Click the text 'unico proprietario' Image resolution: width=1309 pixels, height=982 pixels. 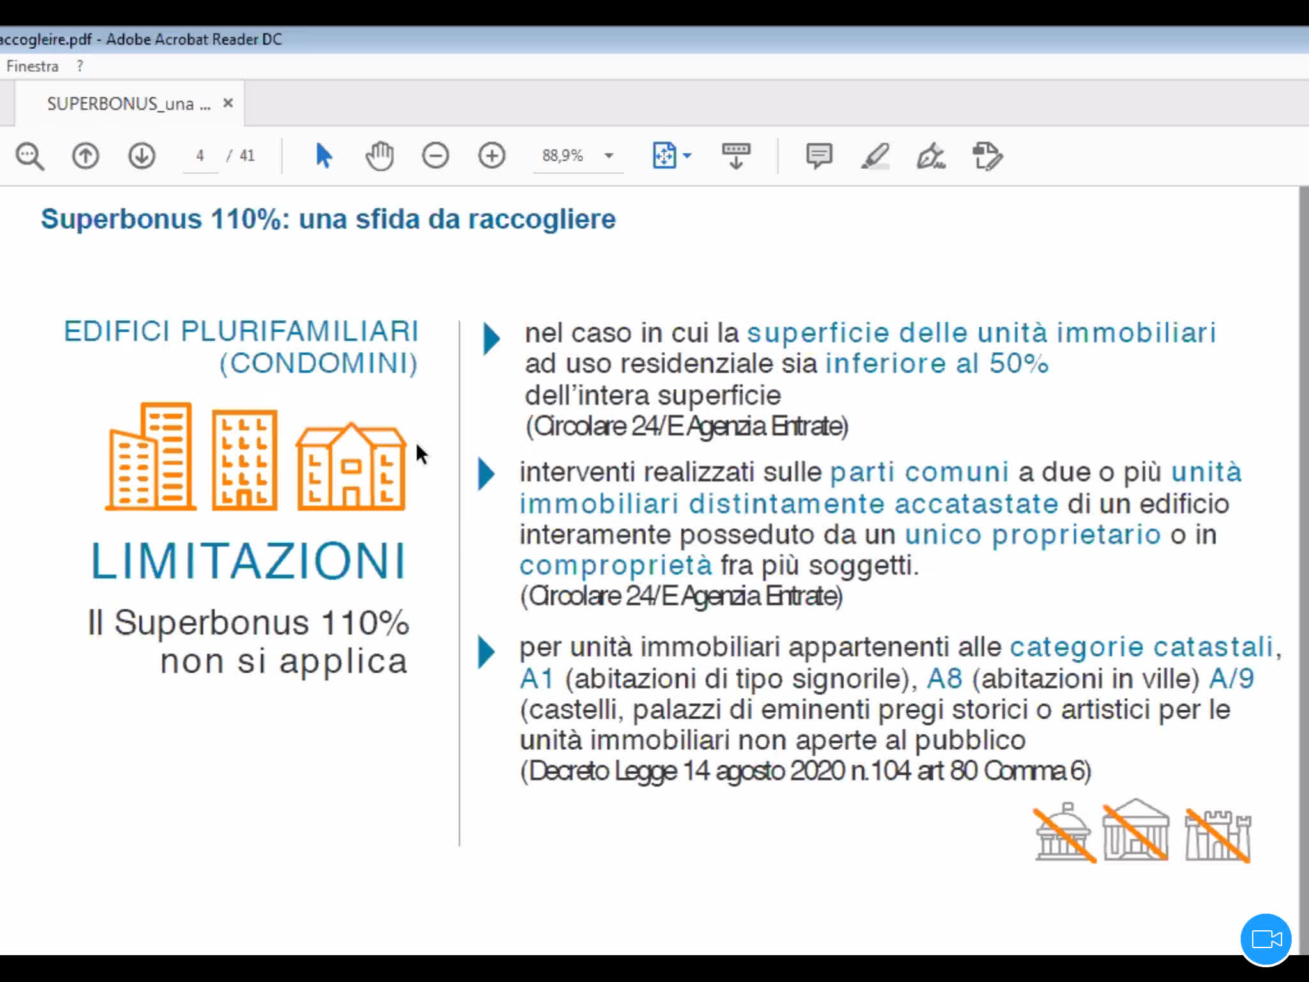(x=1033, y=534)
